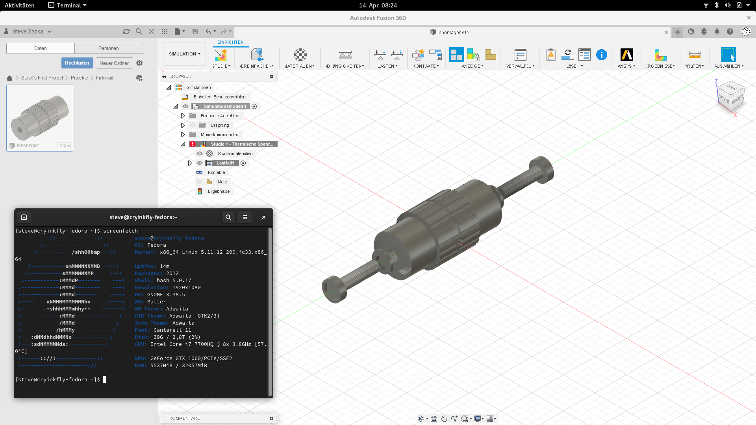The height and width of the screenshot is (425, 756).
Task: Click the Prüfen measure ruler icon
Action: (695, 55)
